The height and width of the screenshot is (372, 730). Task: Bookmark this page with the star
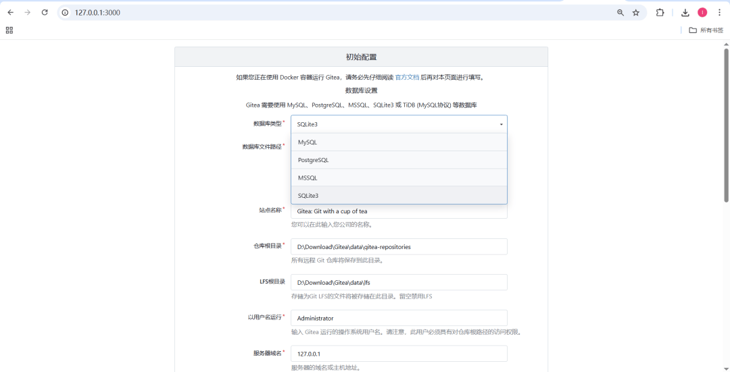tap(636, 13)
